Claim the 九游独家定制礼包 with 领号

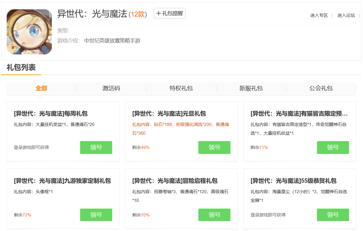coord(96,215)
